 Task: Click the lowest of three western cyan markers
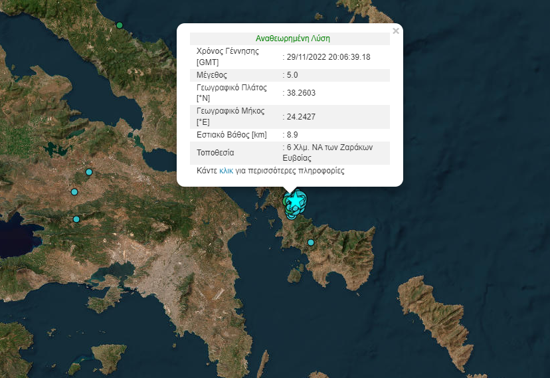click(76, 219)
